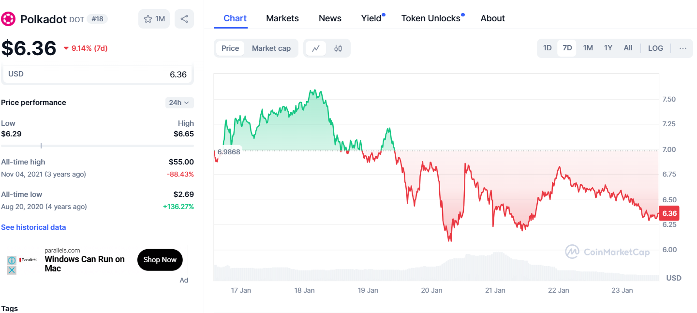Select the Price chart toggle
The height and width of the screenshot is (313, 697).
[x=230, y=48]
